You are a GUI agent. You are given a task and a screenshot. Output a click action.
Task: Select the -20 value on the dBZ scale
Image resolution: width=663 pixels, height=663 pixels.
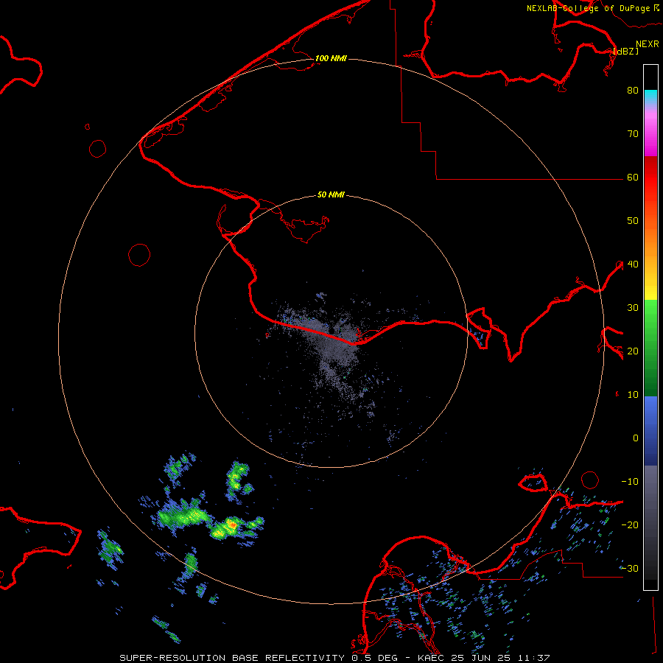tap(630, 525)
